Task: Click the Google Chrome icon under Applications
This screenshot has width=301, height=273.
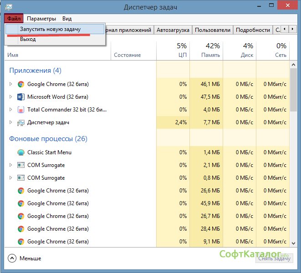Action: coord(20,84)
